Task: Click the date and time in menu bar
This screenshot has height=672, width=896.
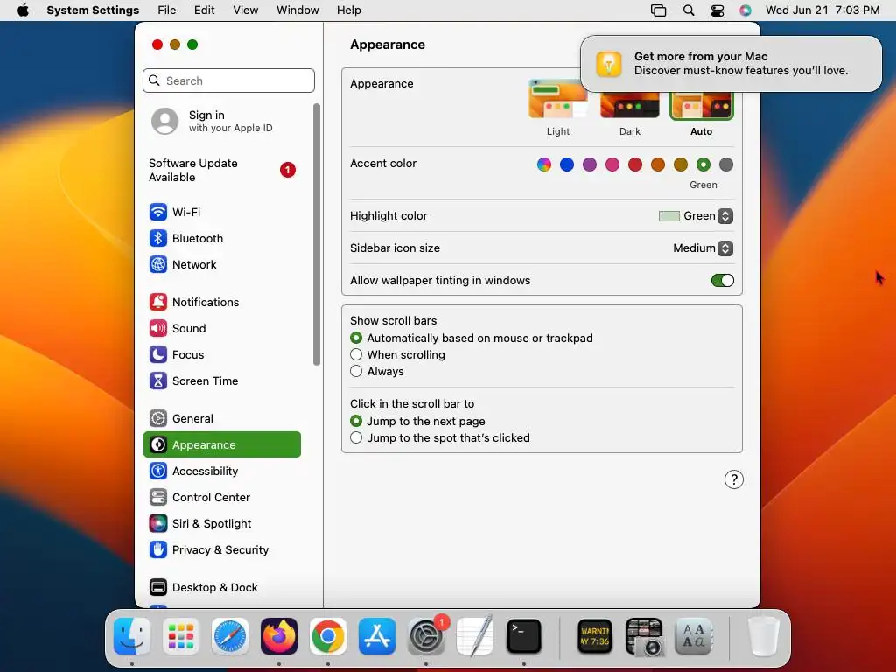Action: click(x=822, y=10)
